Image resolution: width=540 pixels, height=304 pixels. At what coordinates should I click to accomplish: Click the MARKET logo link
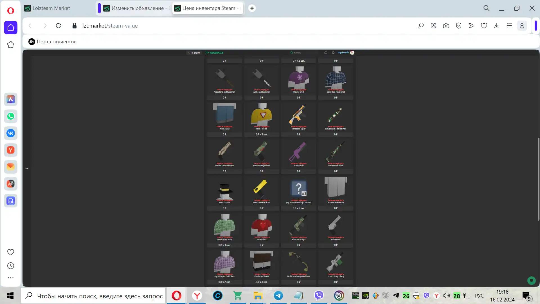point(214,53)
